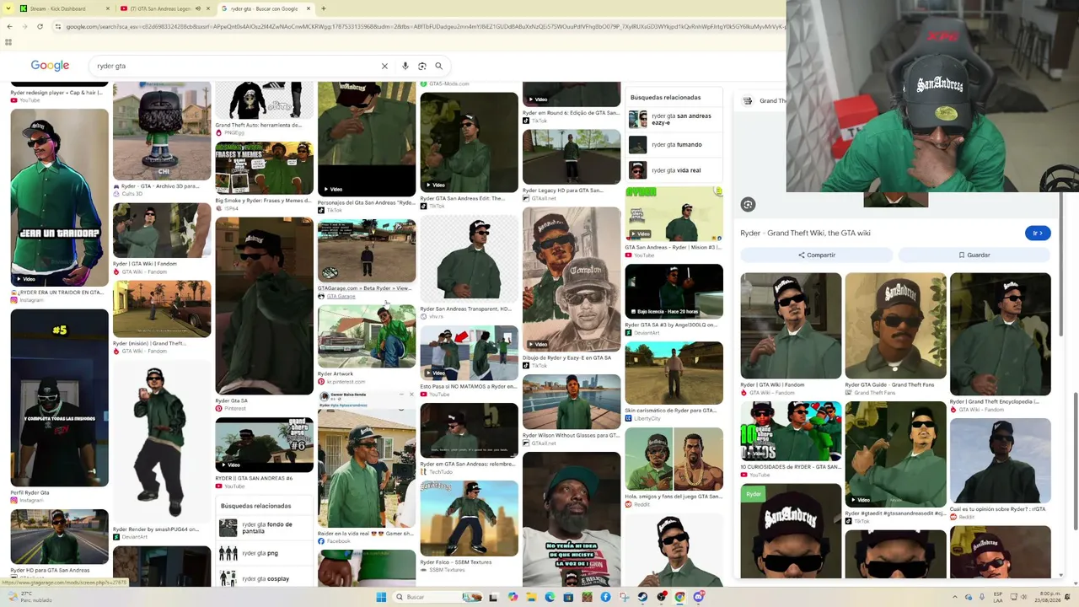The image size is (1079, 607).
Task: Open Facebook app from the taskbar
Action: (605, 597)
